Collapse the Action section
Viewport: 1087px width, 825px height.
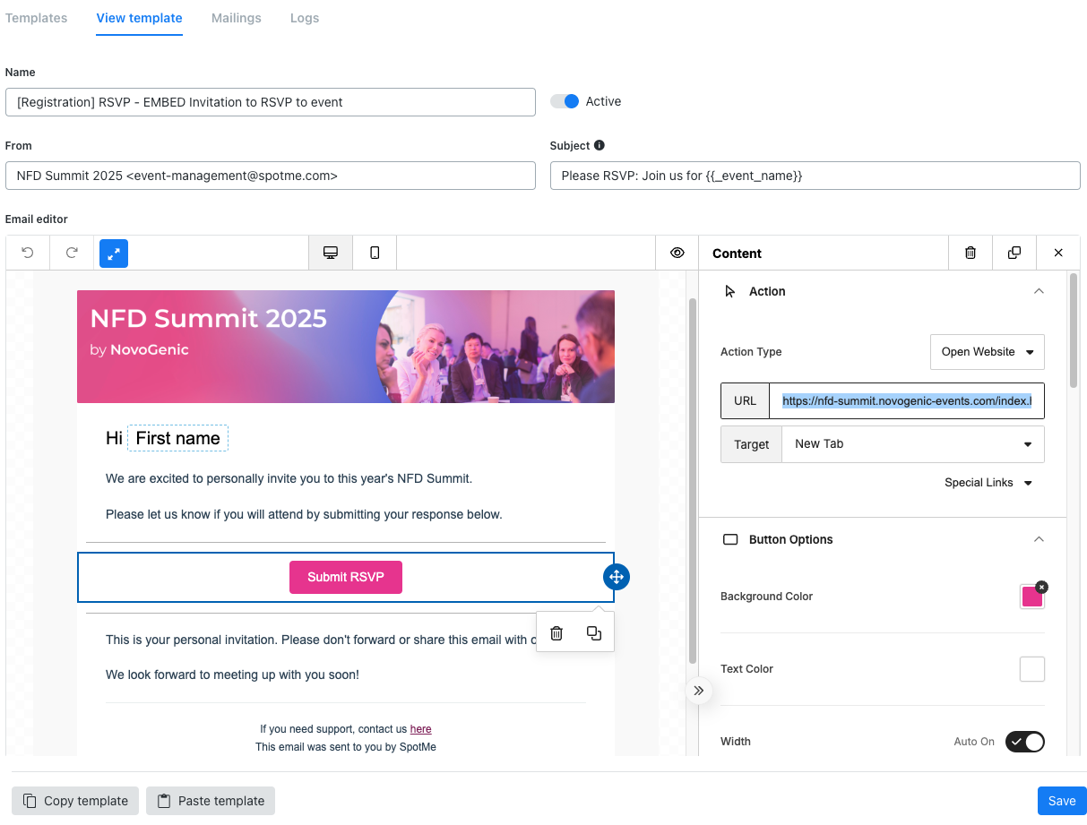[x=1039, y=291]
